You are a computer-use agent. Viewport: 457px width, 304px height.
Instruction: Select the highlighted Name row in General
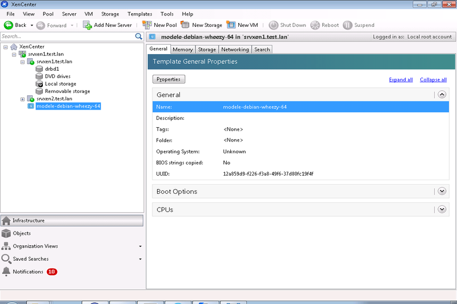click(300, 107)
